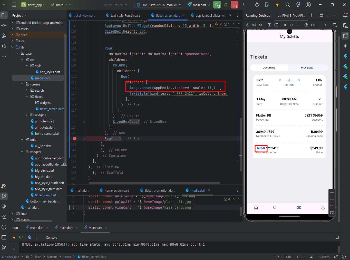The height and width of the screenshot is (260, 350).
Task: Open the account profile icon
Action: point(308,5)
